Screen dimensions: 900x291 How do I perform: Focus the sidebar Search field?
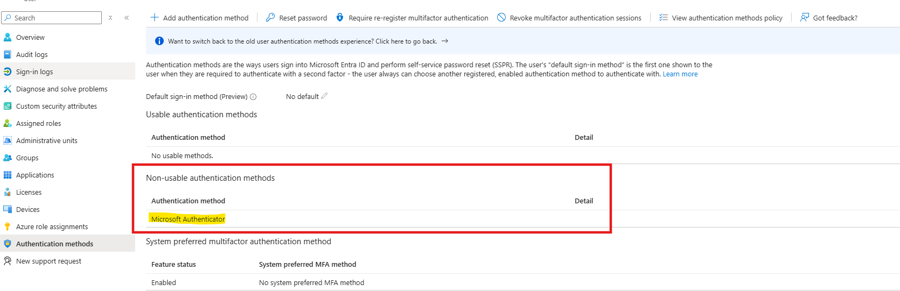[52, 18]
